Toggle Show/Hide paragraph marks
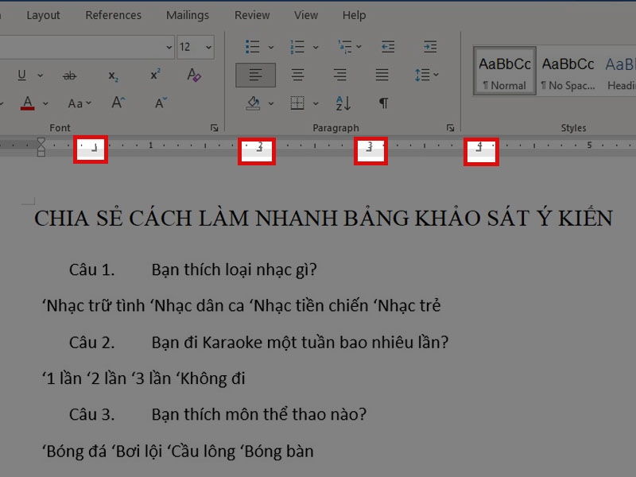The height and width of the screenshot is (477, 636). [383, 103]
